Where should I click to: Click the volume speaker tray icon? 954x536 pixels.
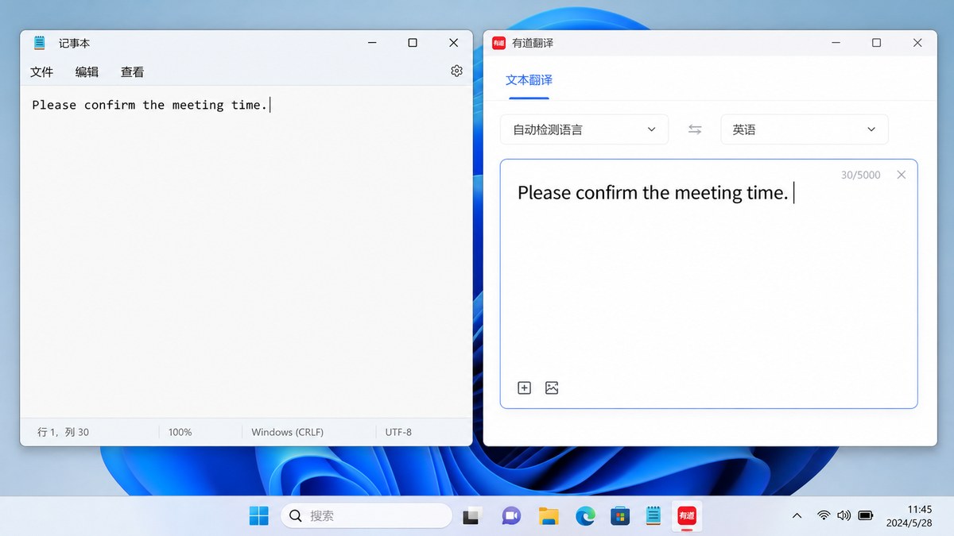point(844,516)
